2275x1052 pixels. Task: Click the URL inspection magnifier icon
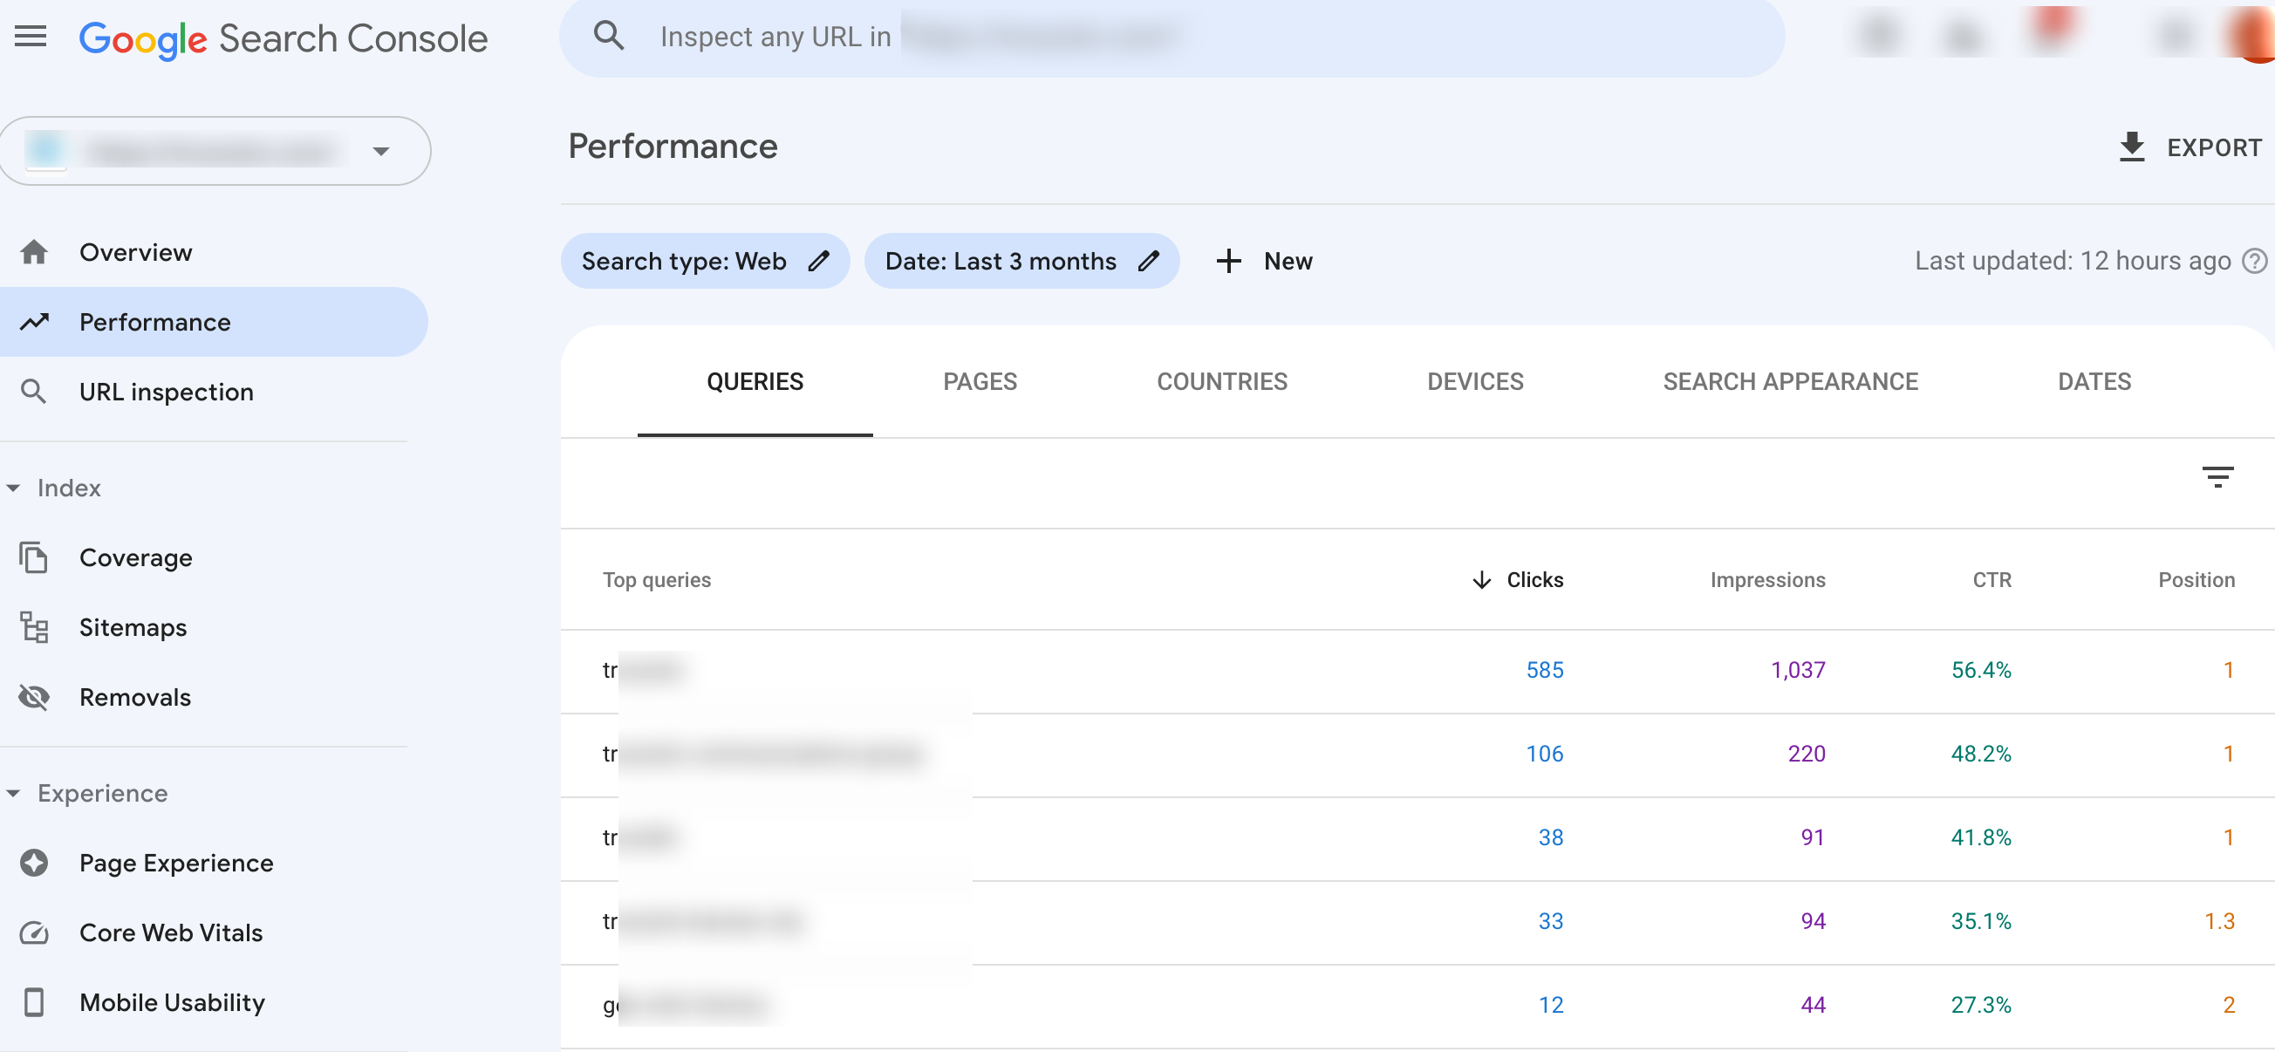pos(35,392)
